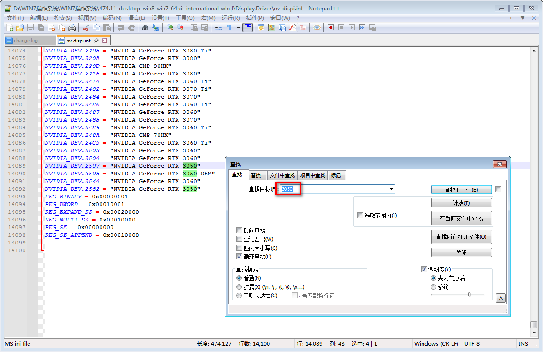Zoom in with the magnifier plus icon
This screenshot has width=543, height=352.
pyautogui.click(x=170, y=28)
